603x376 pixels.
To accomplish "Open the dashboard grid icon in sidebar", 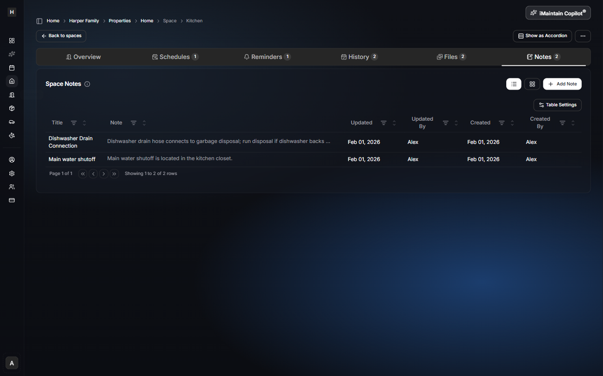I will pos(12,41).
